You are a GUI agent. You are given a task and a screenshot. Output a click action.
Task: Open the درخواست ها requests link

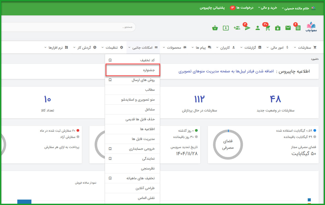point(242,8)
